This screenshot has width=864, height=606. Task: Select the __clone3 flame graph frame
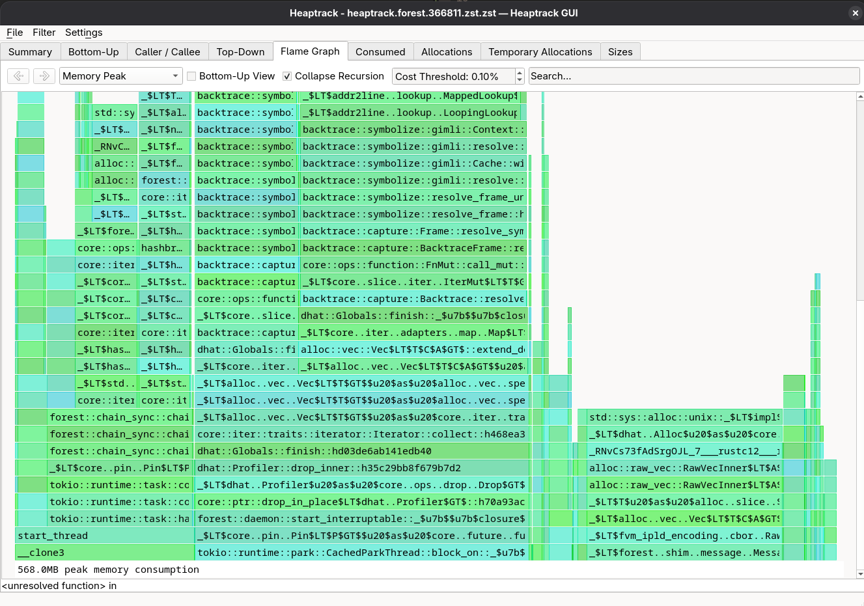click(x=105, y=553)
